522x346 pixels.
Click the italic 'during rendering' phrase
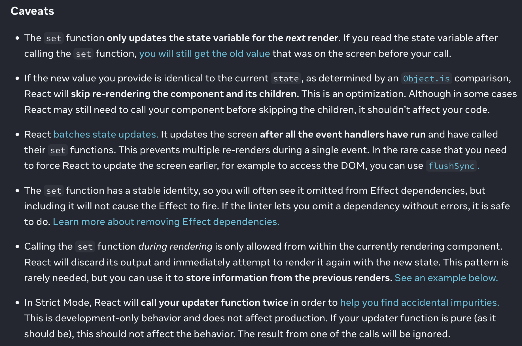point(175,246)
